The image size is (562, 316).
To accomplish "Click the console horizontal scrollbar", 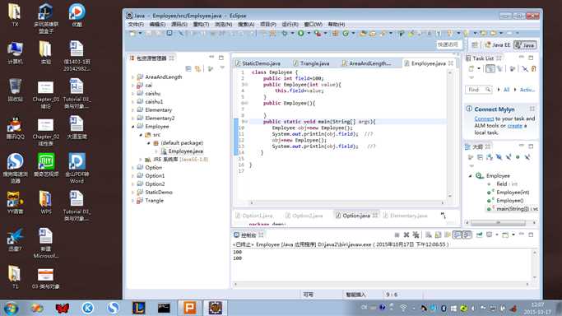I will pyautogui.click(x=381, y=284).
